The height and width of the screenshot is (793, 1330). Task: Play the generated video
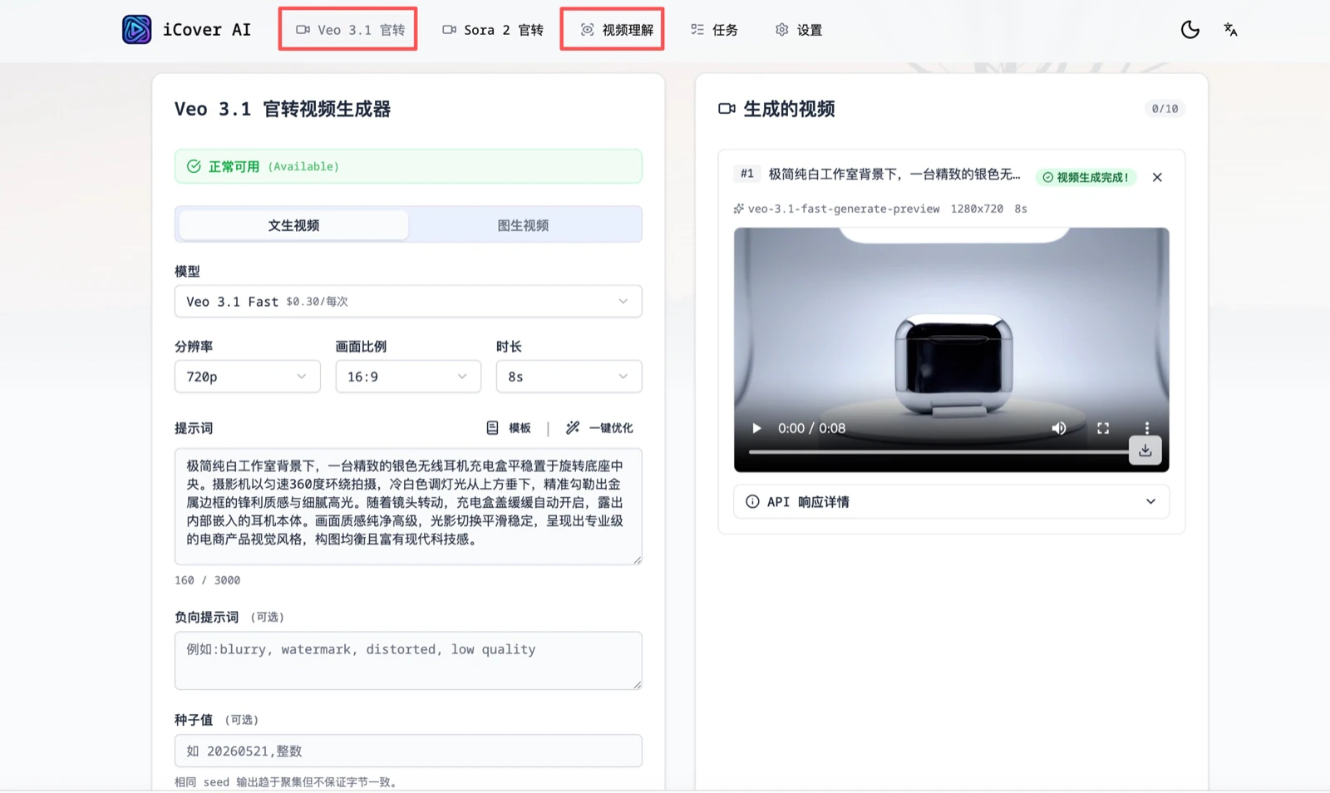click(x=756, y=428)
